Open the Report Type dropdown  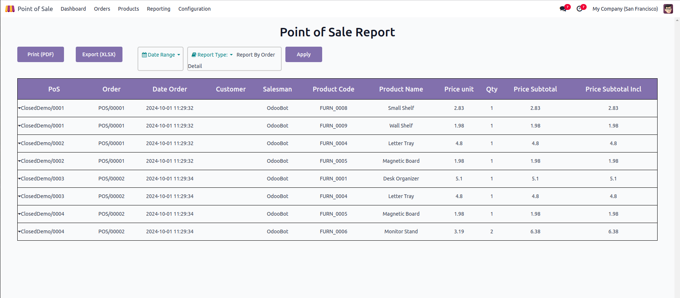213,55
